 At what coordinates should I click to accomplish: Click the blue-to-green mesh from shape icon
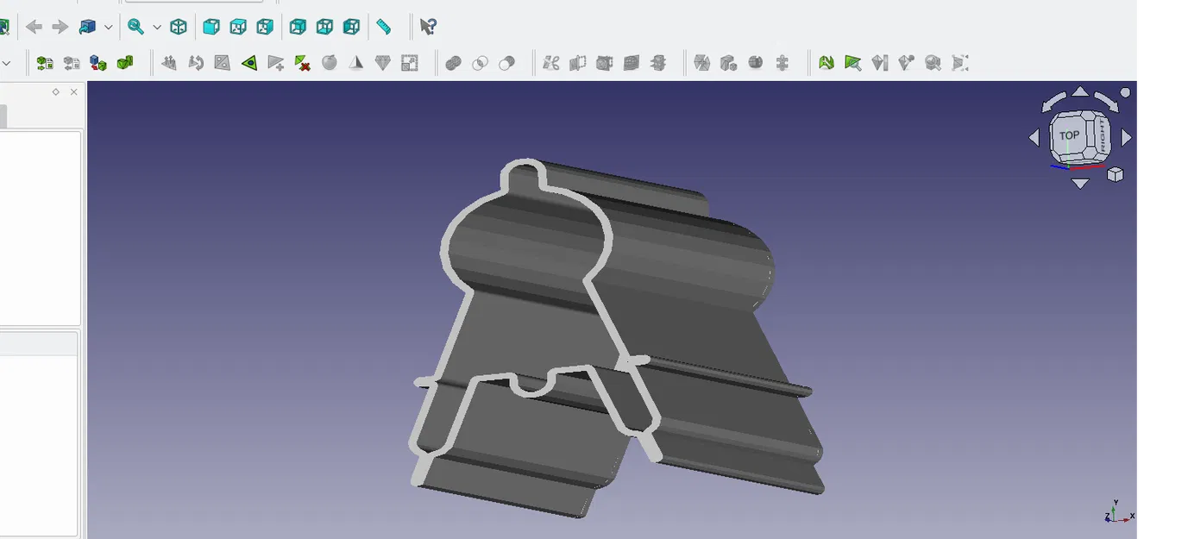coord(98,63)
